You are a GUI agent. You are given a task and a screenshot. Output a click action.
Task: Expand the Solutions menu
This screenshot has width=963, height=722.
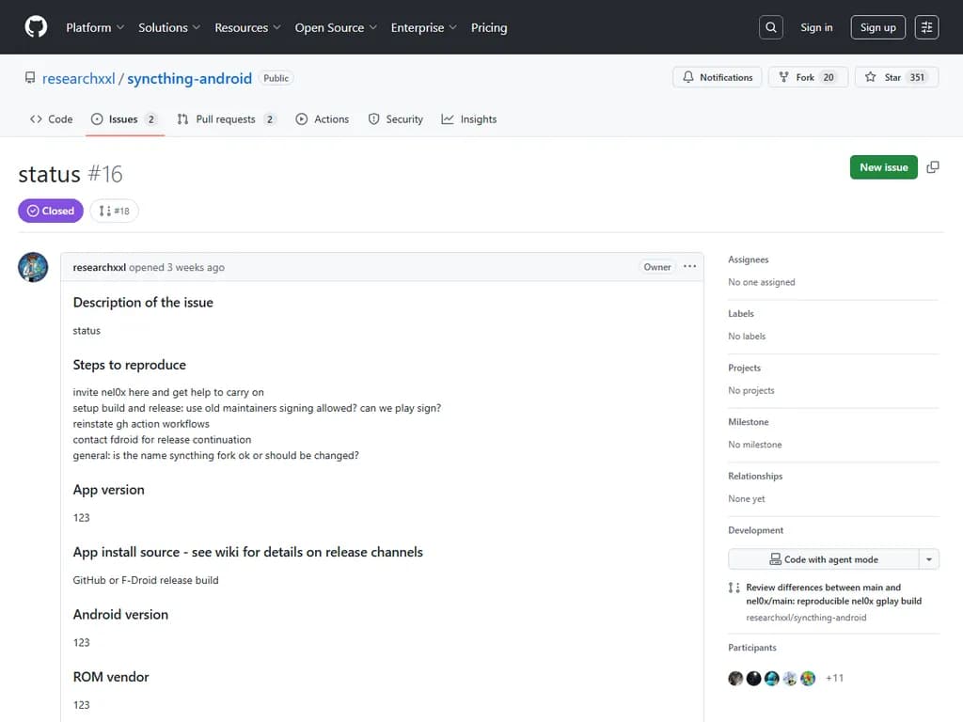coord(163,27)
